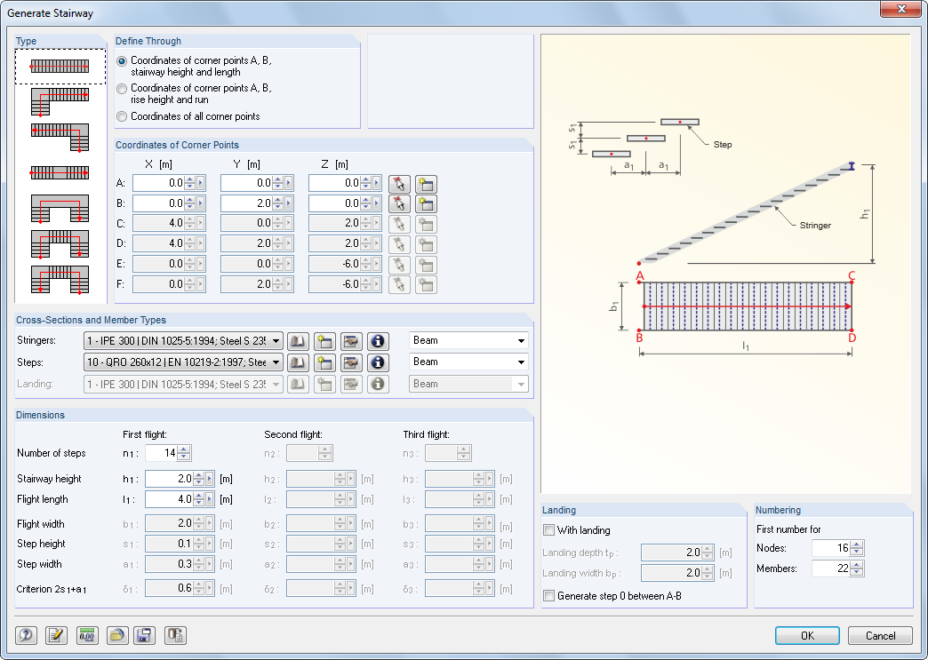Open the help button at bottom left

click(x=26, y=635)
